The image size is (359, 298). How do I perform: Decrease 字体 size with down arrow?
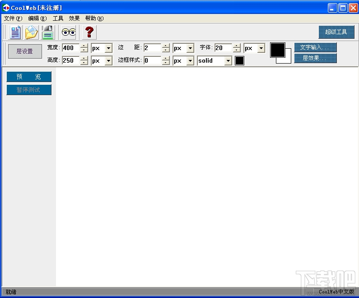237,50
